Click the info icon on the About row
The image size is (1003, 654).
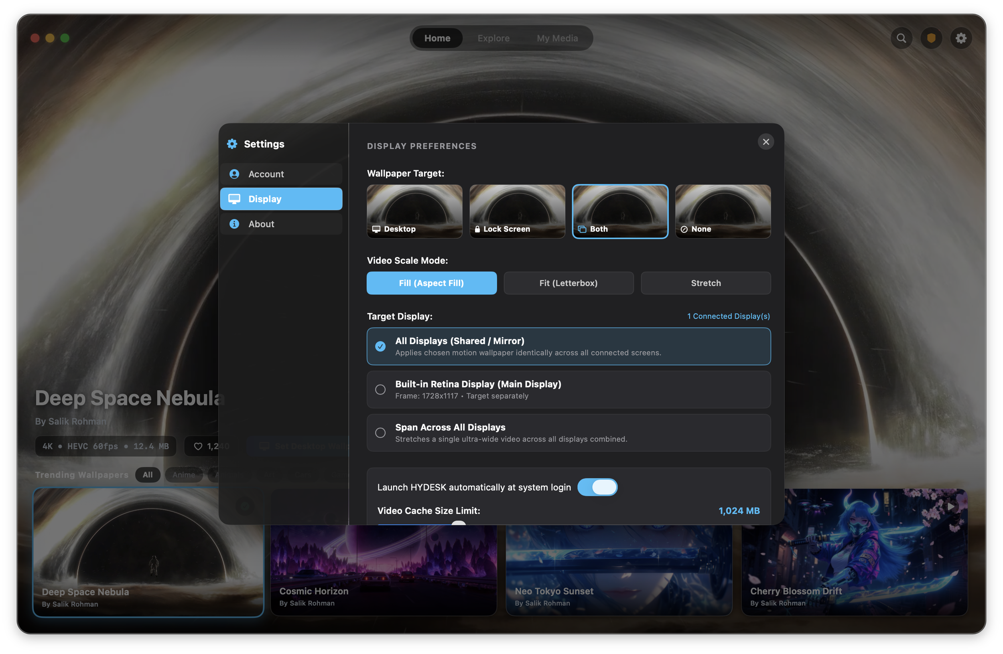234,224
